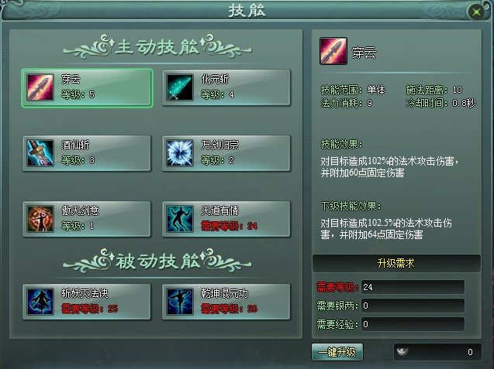Click the 酒仙斩 sword icon

(40, 153)
